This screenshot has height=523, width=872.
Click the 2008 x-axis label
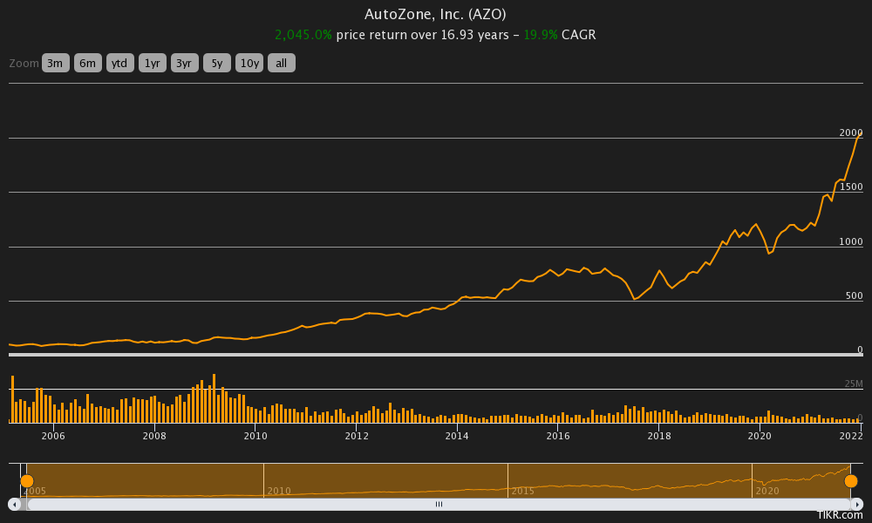point(154,436)
